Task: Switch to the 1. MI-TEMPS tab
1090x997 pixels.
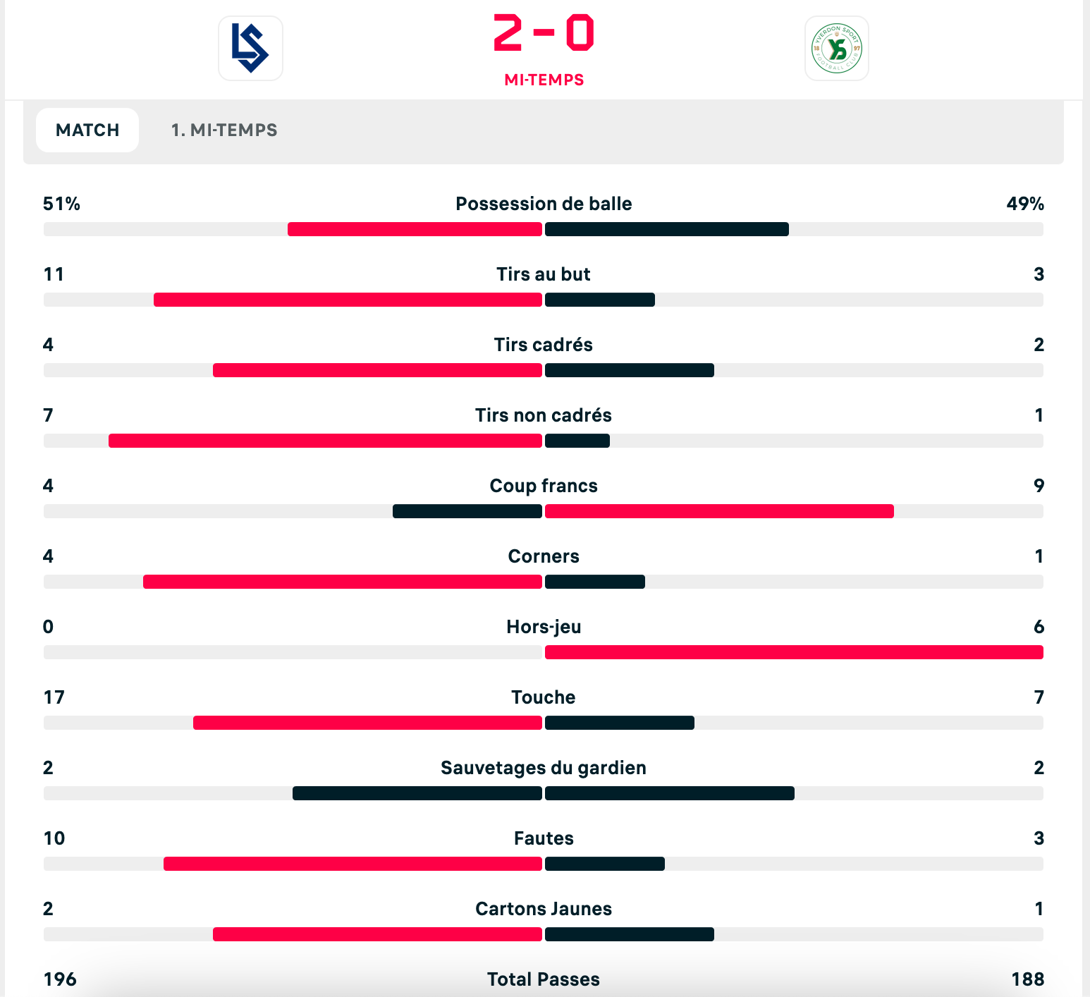Action: pyautogui.click(x=224, y=130)
